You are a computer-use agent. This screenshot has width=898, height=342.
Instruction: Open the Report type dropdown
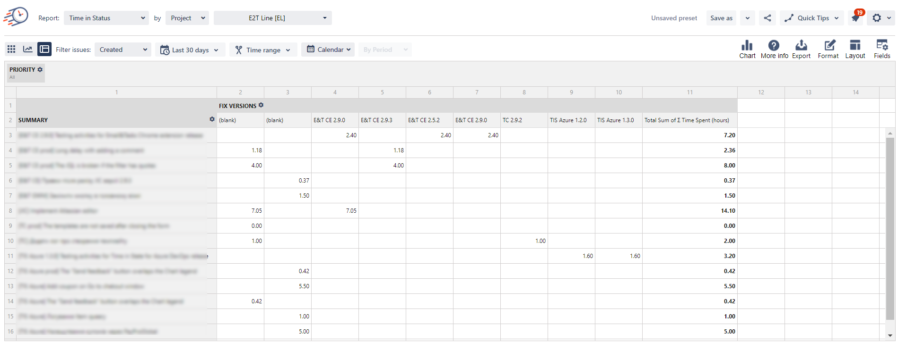106,18
